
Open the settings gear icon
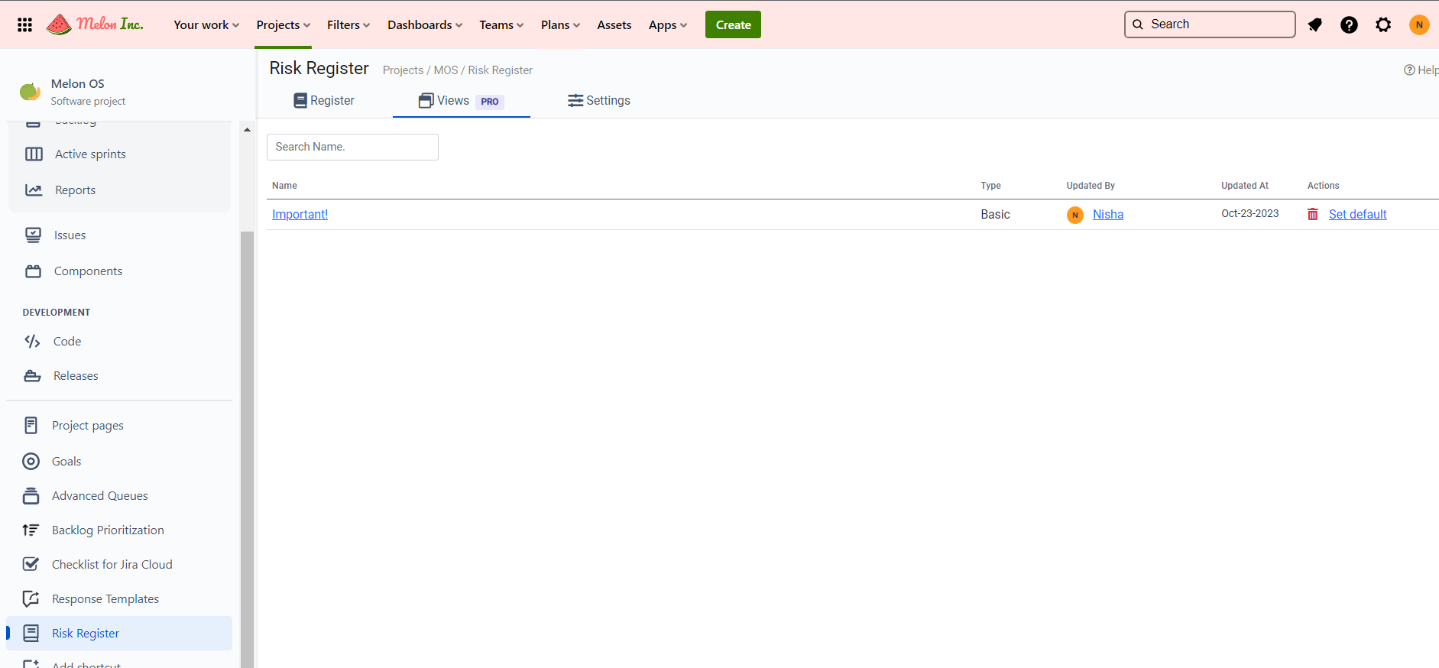click(1383, 24)
